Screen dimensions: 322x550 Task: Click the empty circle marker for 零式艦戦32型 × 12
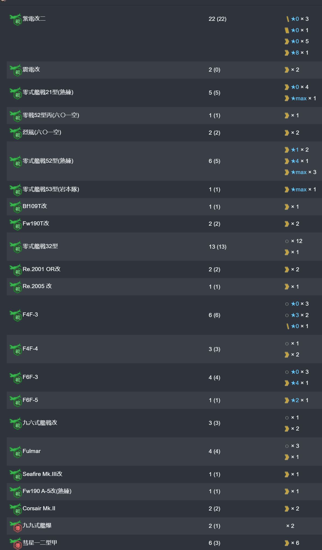coord(287,241)
